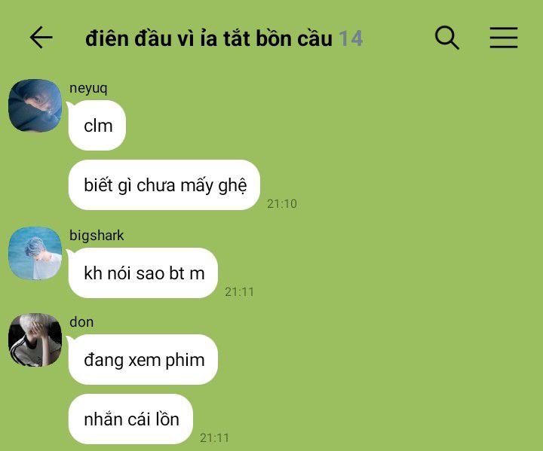Open the chat search magnifier
The width and height of the screenshot is (543, 451).
pyautogui.click(x=446, y=38)
